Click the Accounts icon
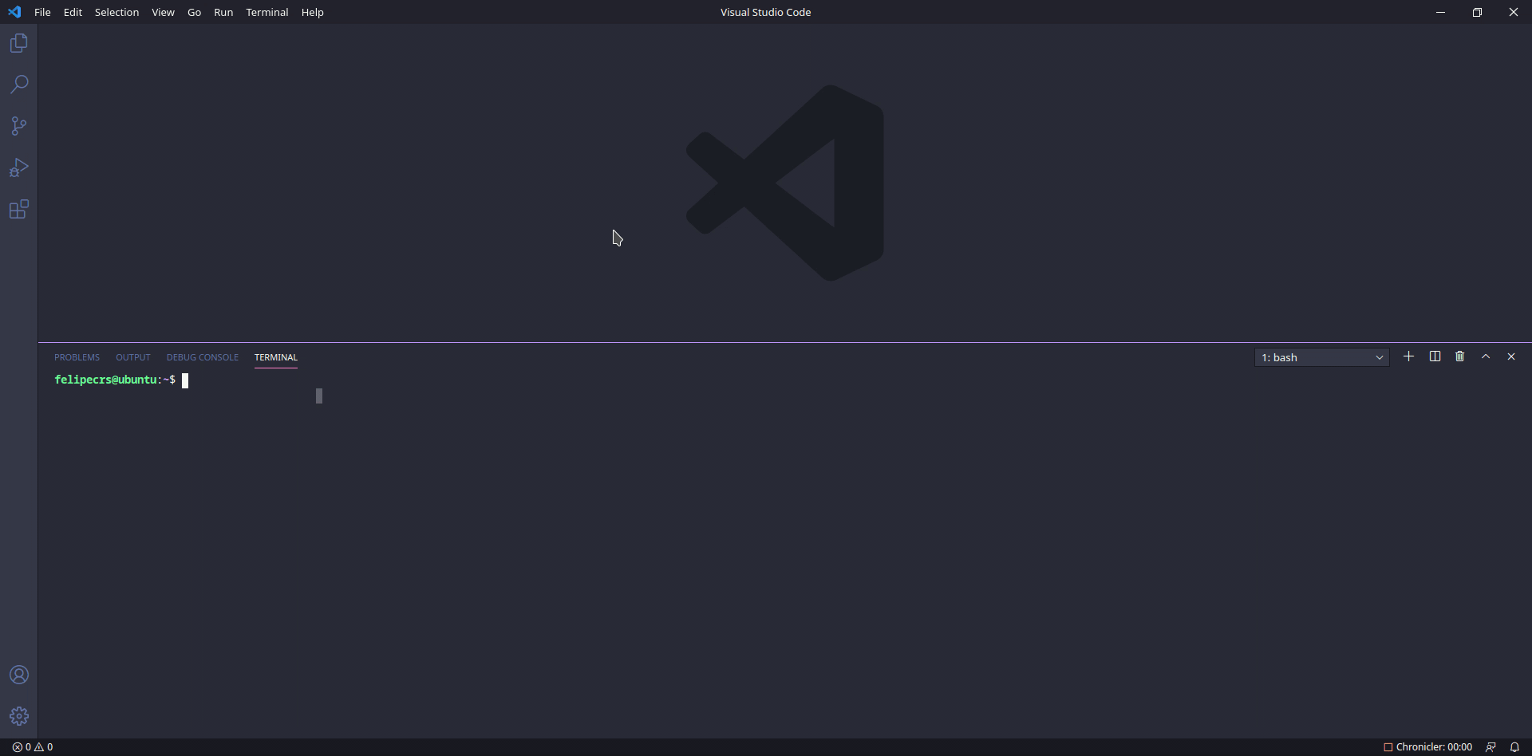The image size is (1532, 756). tap(19, 675)
